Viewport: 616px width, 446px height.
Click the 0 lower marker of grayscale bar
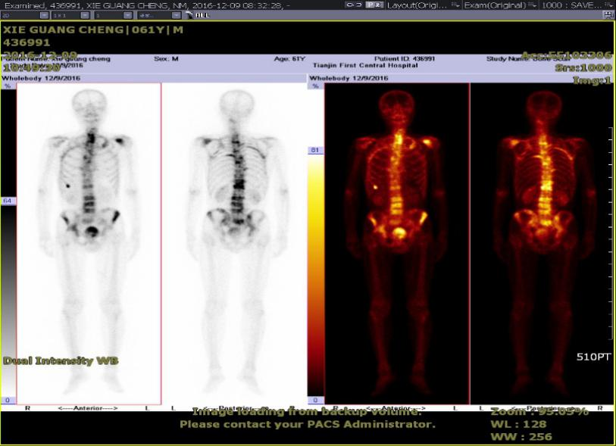point(8,400)
